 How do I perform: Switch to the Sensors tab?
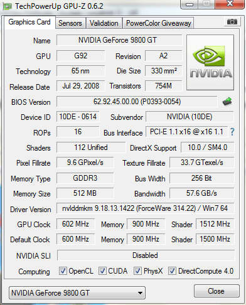pos(70,23)
